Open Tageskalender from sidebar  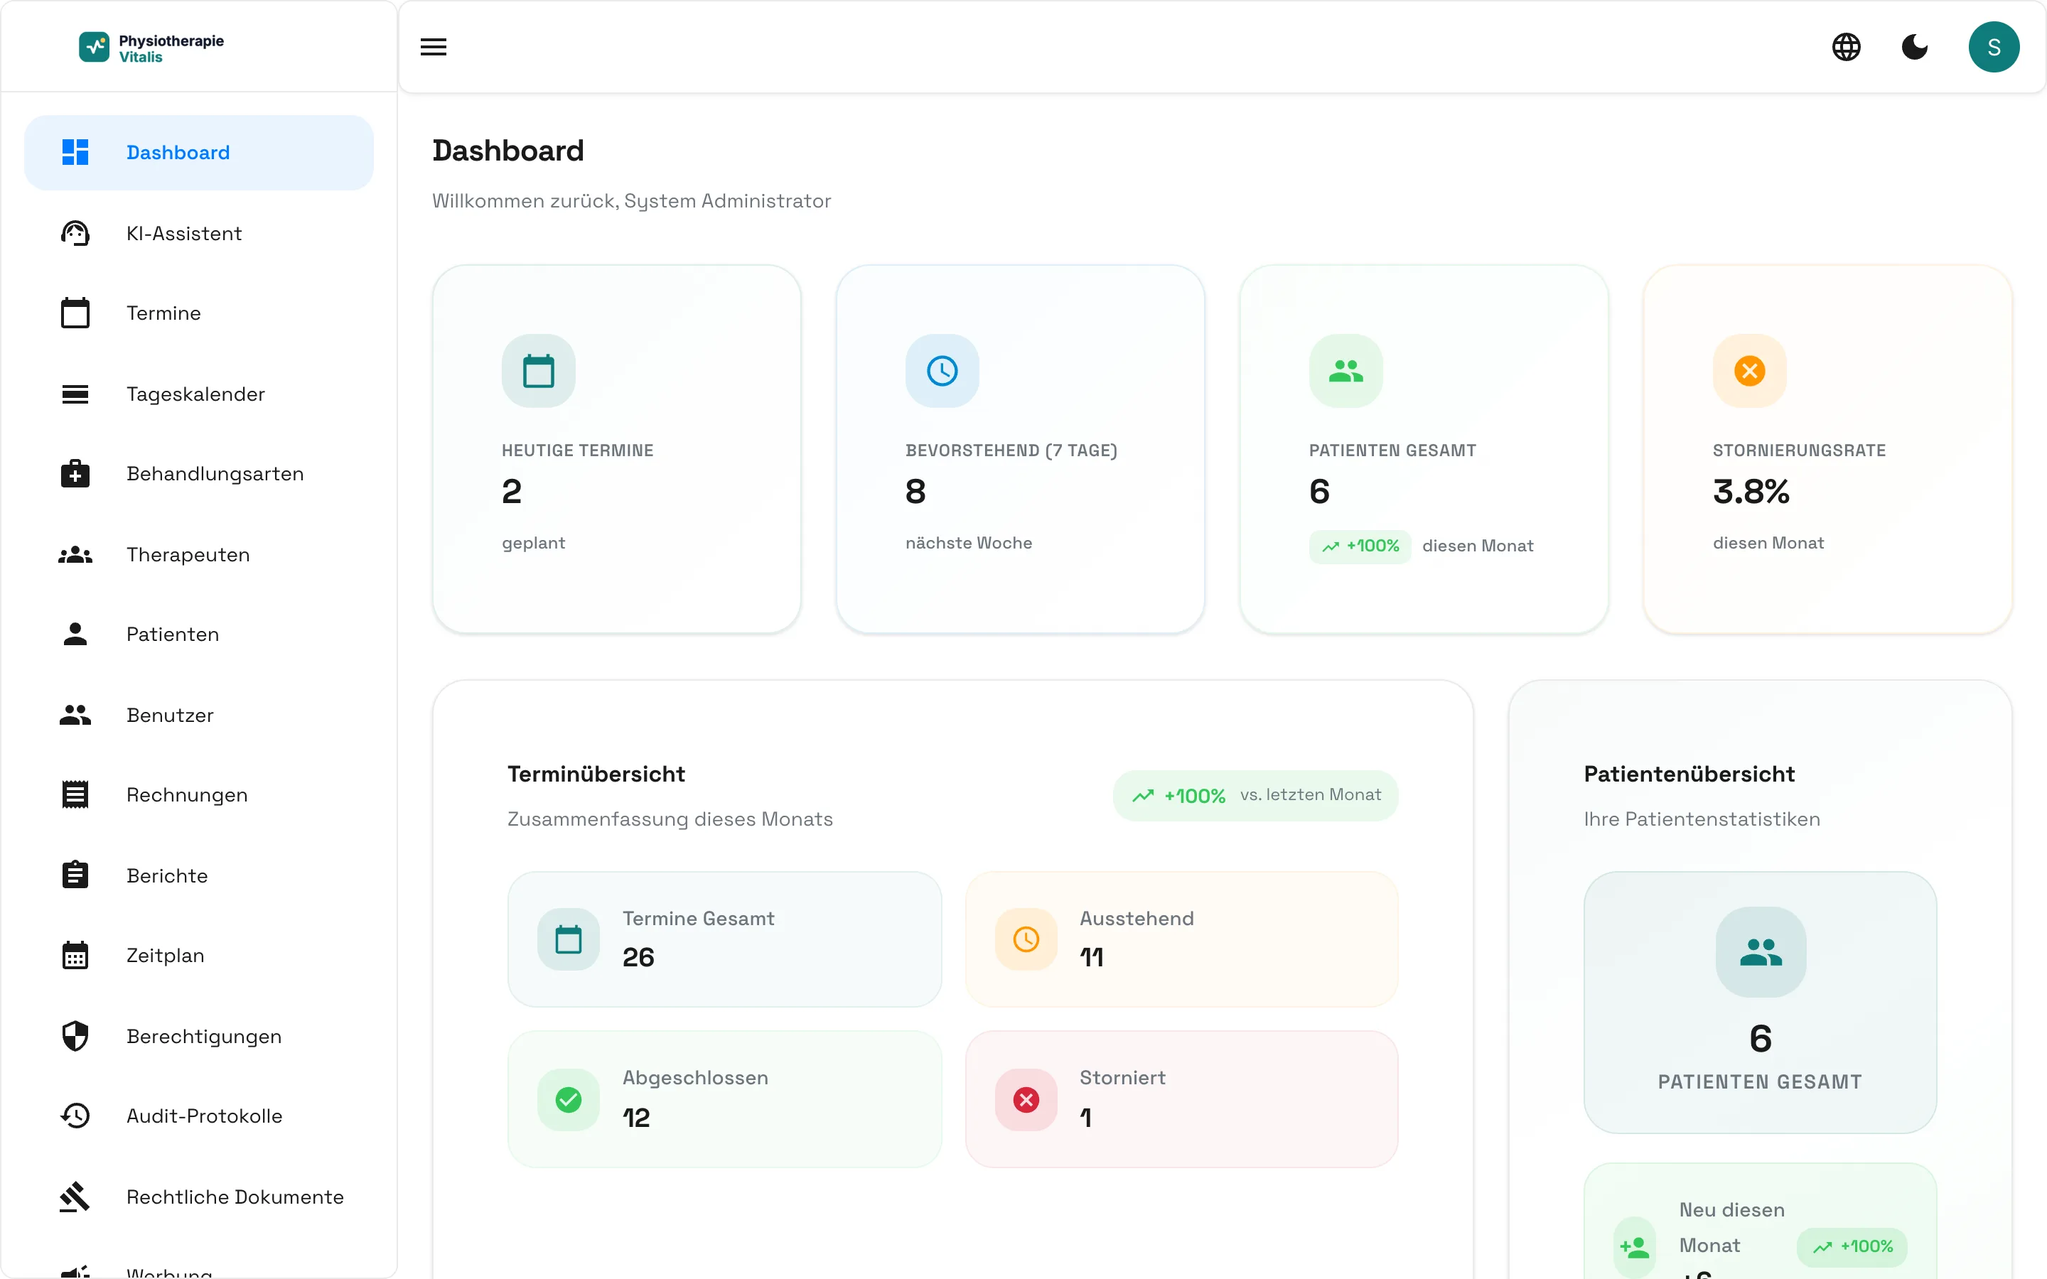(199, 394)
